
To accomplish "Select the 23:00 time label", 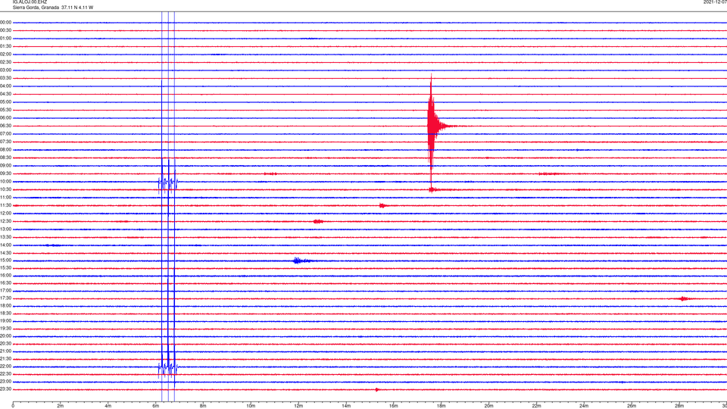I will coord(6,382).
